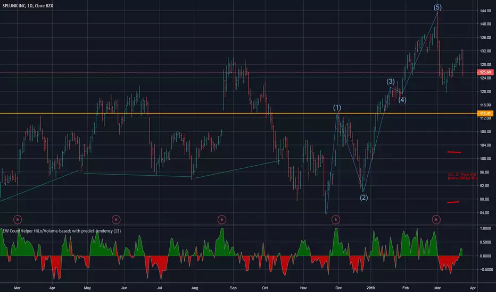Select the Elliott wave (3) label

point(391,81)
